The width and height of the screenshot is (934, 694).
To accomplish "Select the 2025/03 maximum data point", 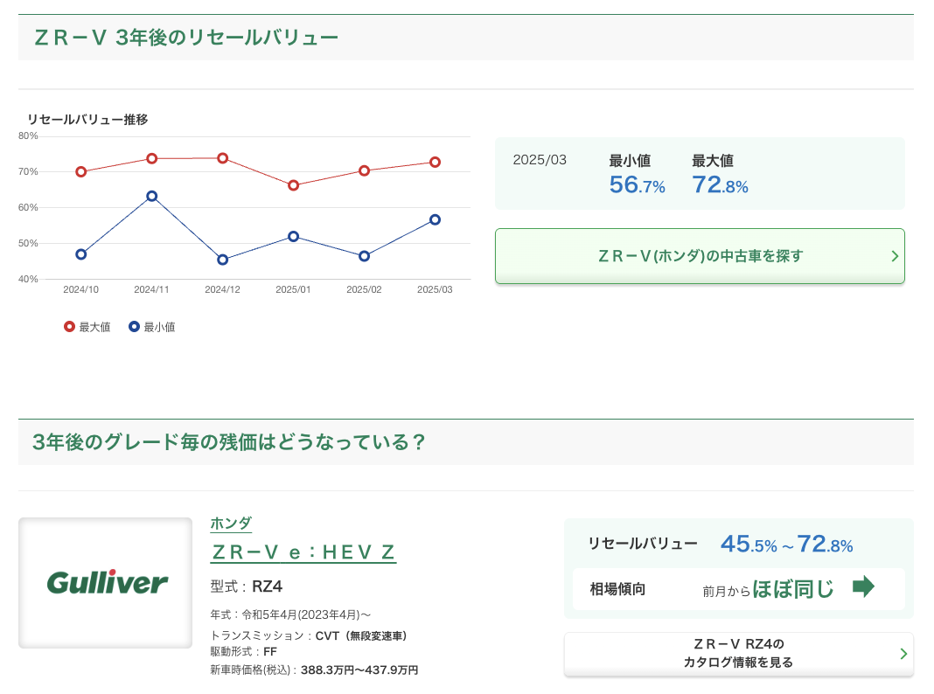I will 435,163.
